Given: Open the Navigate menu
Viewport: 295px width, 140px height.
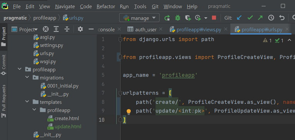Looking at the screenshot, I should pyautogui.click(x=65, y=7).
